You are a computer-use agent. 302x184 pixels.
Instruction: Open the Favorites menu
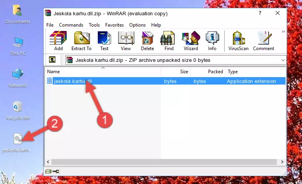pos(114,25)
